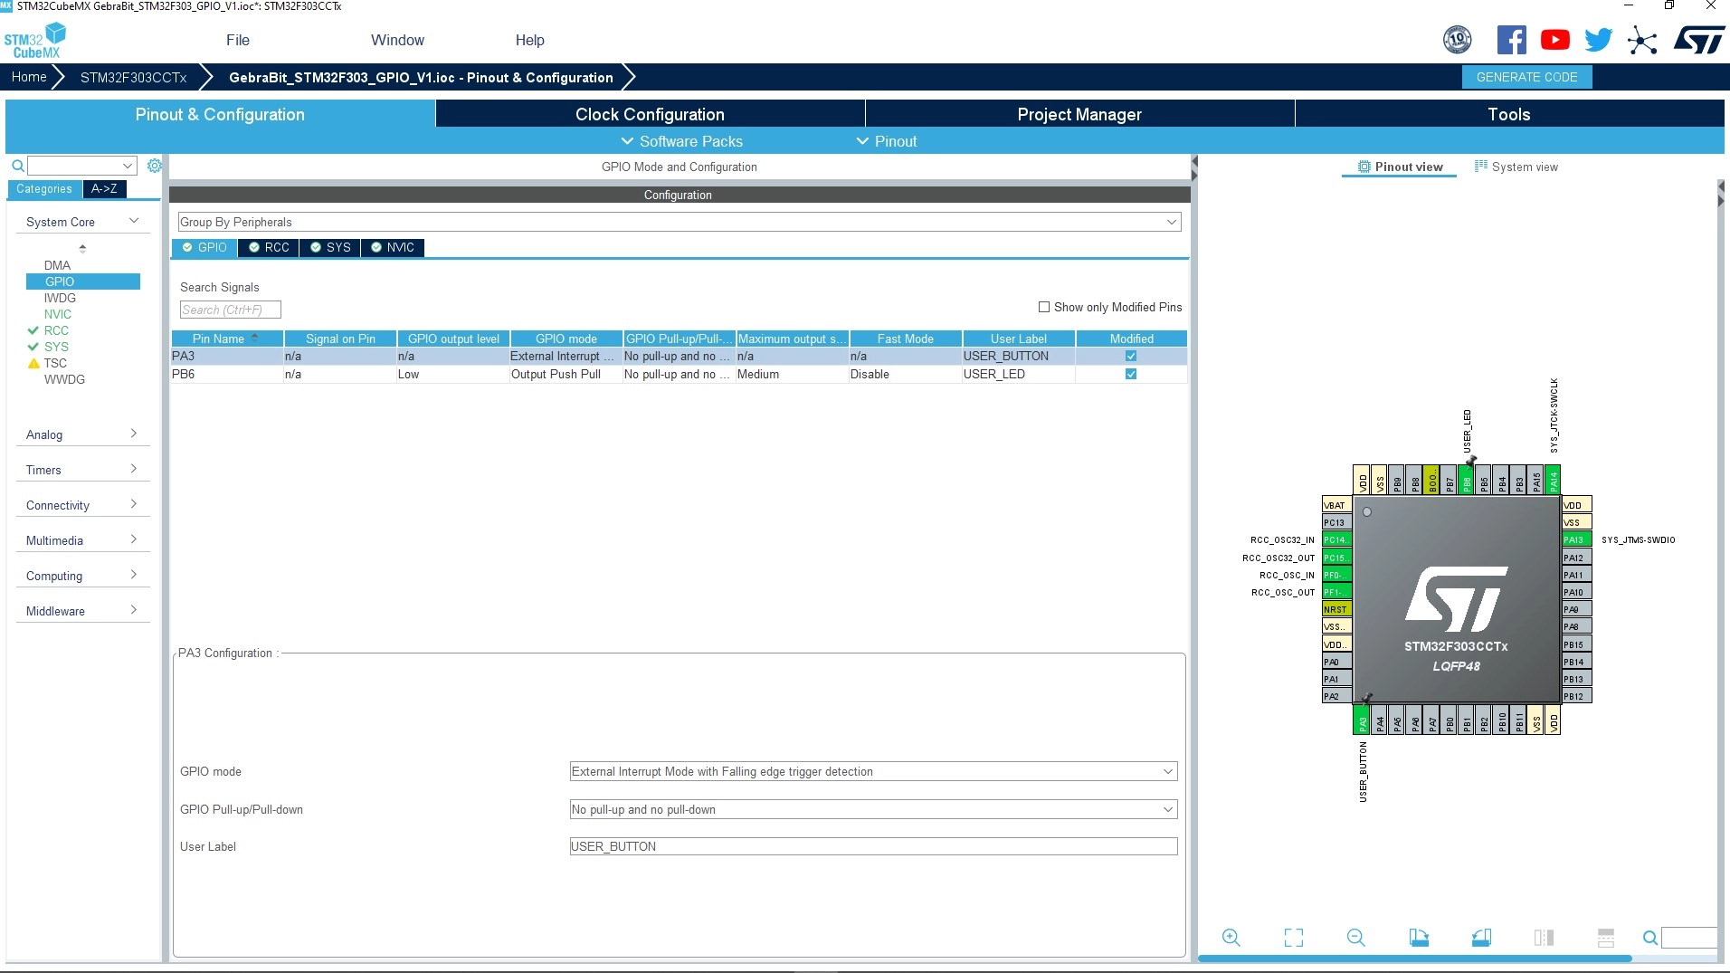This screenshot has height=973, width=1730.
Task: Toggle the Modified checkbox for PB6
Action: pos(1131,374)
